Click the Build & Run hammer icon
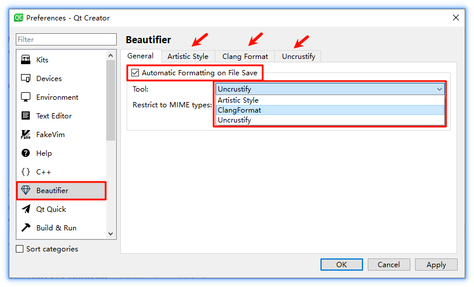Viewport: 474px width, 287px height. pyautogui.click(x=26, y=228)
